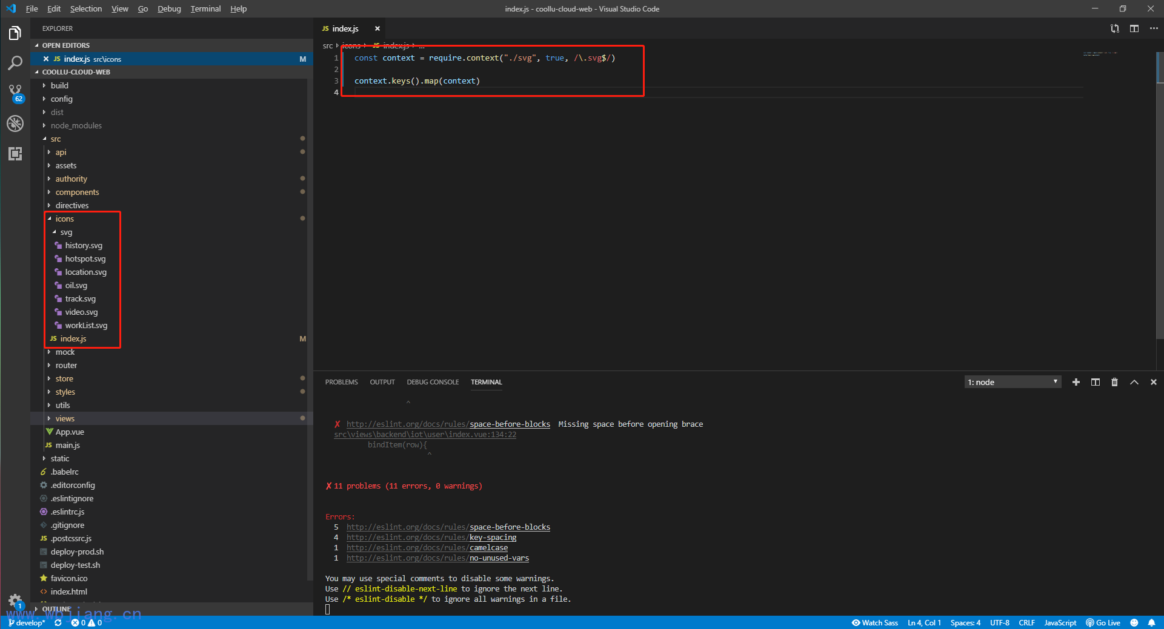The width and height of the screenshot is (1164, 629).
Task: Collapse the icons folder
Action: point(64,219)
